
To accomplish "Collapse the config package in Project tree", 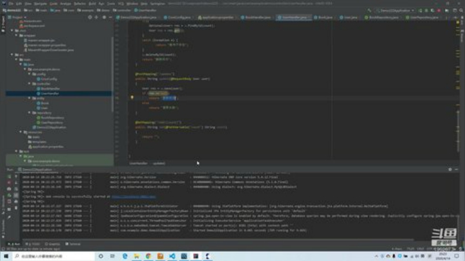I will coord(29,74).
